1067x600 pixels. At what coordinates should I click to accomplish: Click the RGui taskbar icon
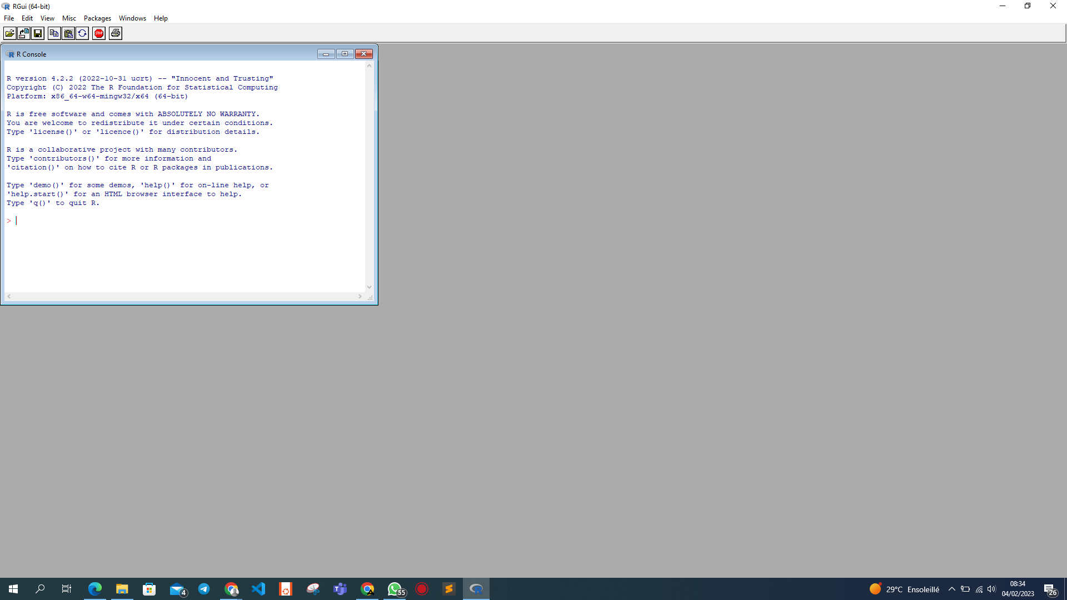coord(476,589)
